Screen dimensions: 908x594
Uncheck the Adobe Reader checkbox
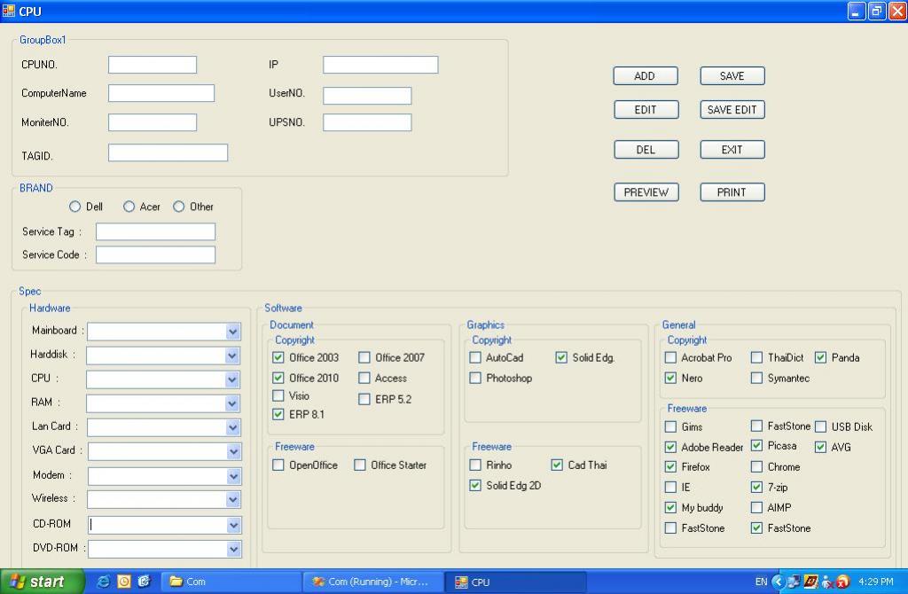coord(670,447)
